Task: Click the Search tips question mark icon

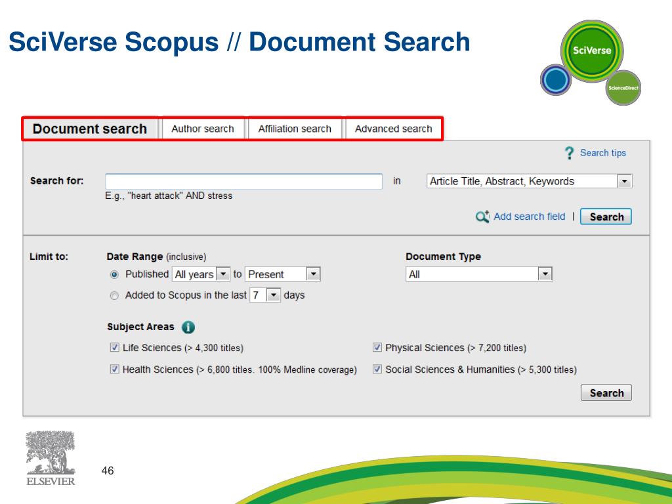Action: (x=569, y=153)
